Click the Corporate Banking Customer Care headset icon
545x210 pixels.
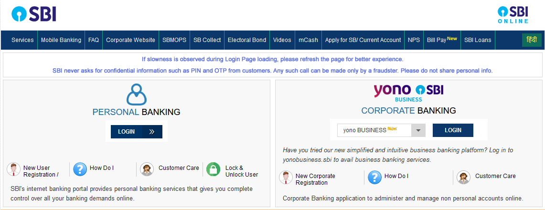pyautogui.click(x=464, y=178)
